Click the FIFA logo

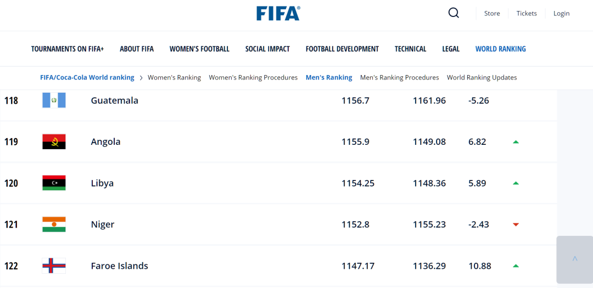point(278,13)
